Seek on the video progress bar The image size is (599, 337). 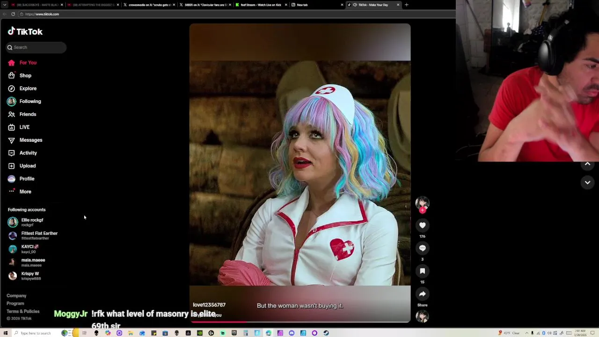click(x=300, y=322)
